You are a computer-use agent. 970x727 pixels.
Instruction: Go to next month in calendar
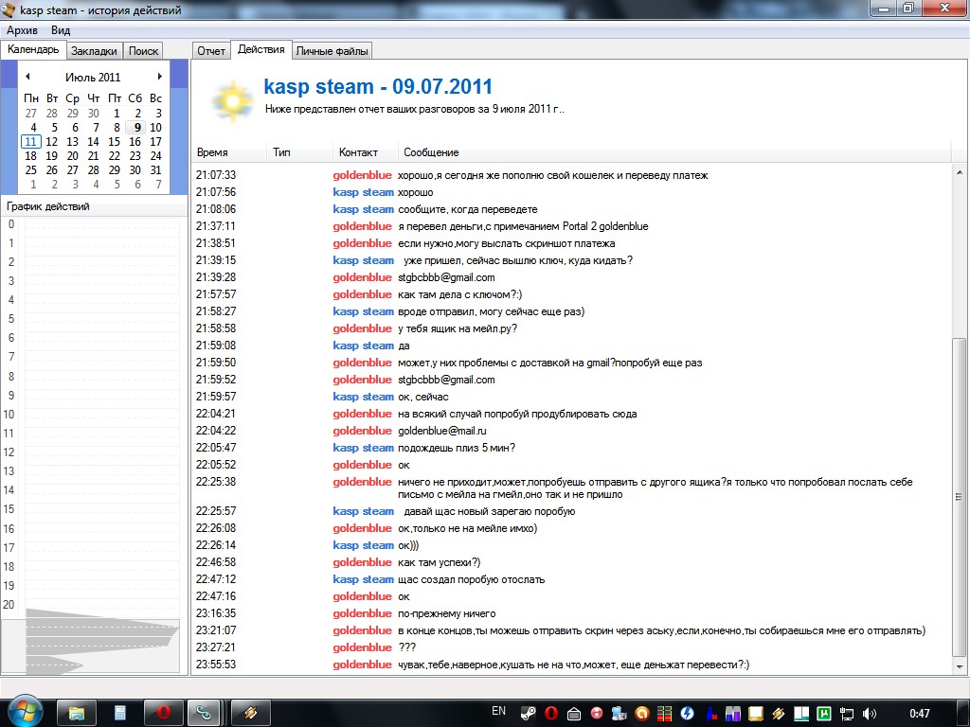pos(159,76)
